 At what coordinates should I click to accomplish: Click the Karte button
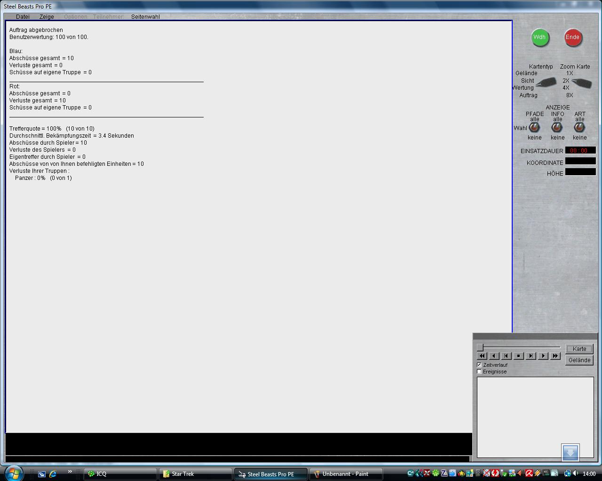point(579,349)
